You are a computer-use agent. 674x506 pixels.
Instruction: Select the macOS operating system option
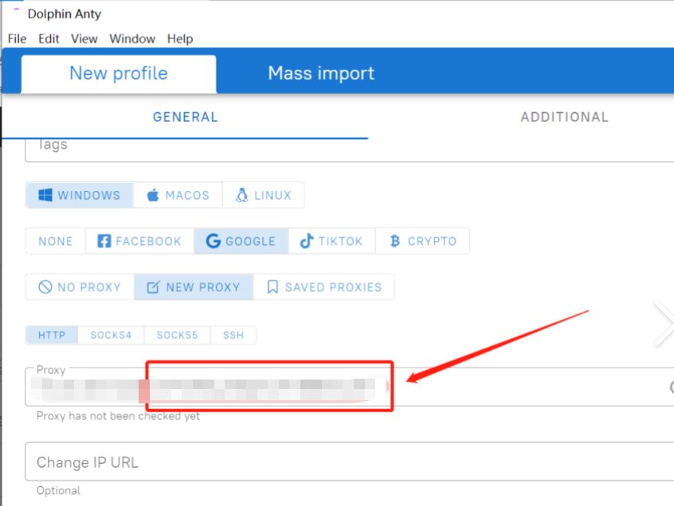click(x=178, y=195)
